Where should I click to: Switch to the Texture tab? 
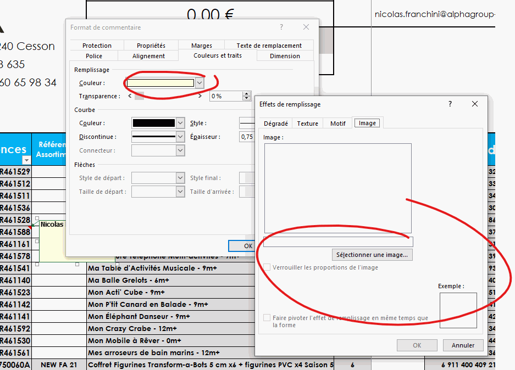click(307, 124)
